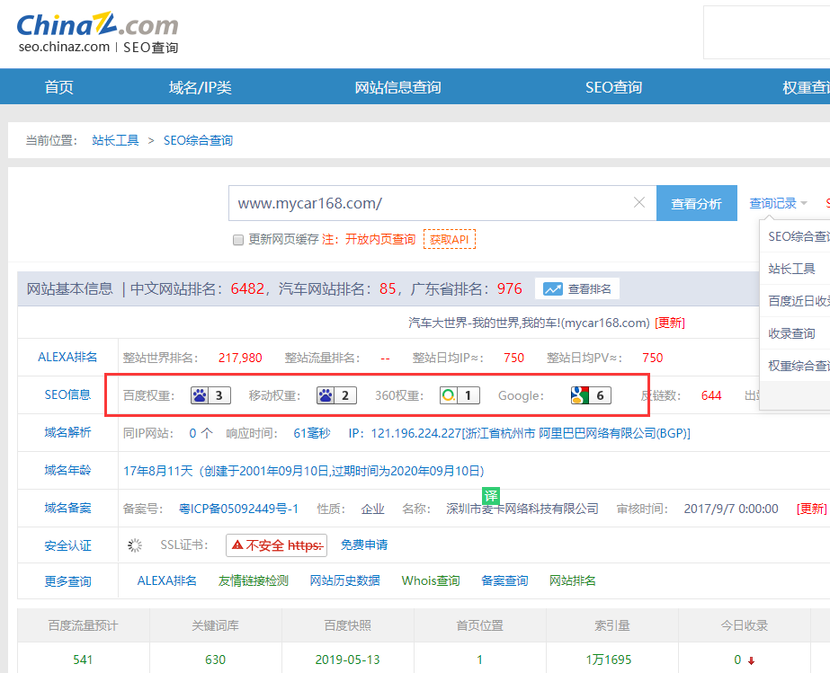Screen dimensions: 830x673
Task: Open the 备案查询 link
Action: [505, 580]
